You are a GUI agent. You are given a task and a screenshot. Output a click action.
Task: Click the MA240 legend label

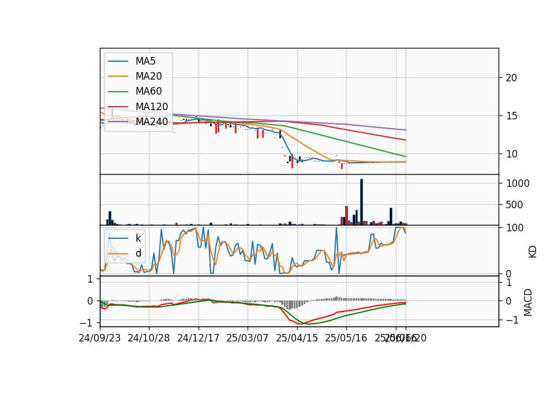pos(152,122)
